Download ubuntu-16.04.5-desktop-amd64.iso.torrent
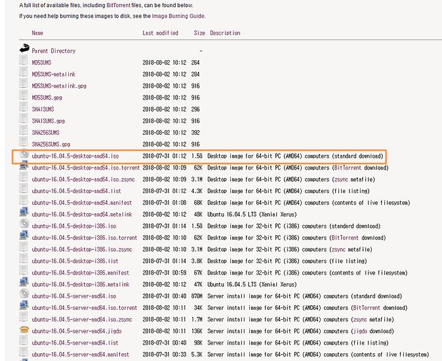This screenshot has height=361, width=442. [x=85, y=168]
